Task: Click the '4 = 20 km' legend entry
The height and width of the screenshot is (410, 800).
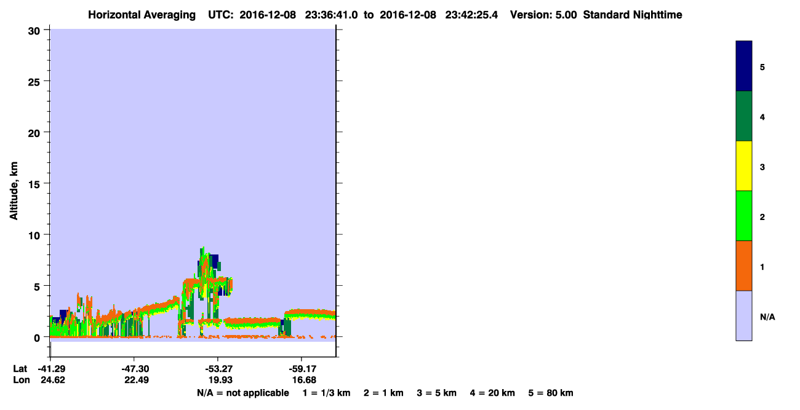Action: [x=492, y=393]
